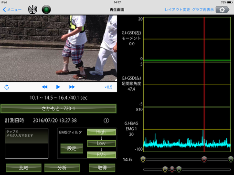This screenshot has height=175, width=234.
Task: Tap the GJ-EMG EMG 1 label
Action: click(131, 126)
